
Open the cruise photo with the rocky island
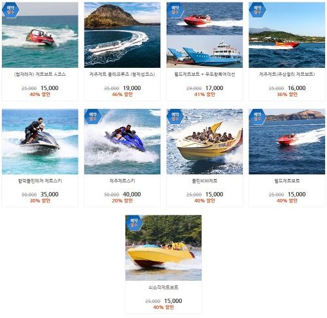[x=122, y=35]
